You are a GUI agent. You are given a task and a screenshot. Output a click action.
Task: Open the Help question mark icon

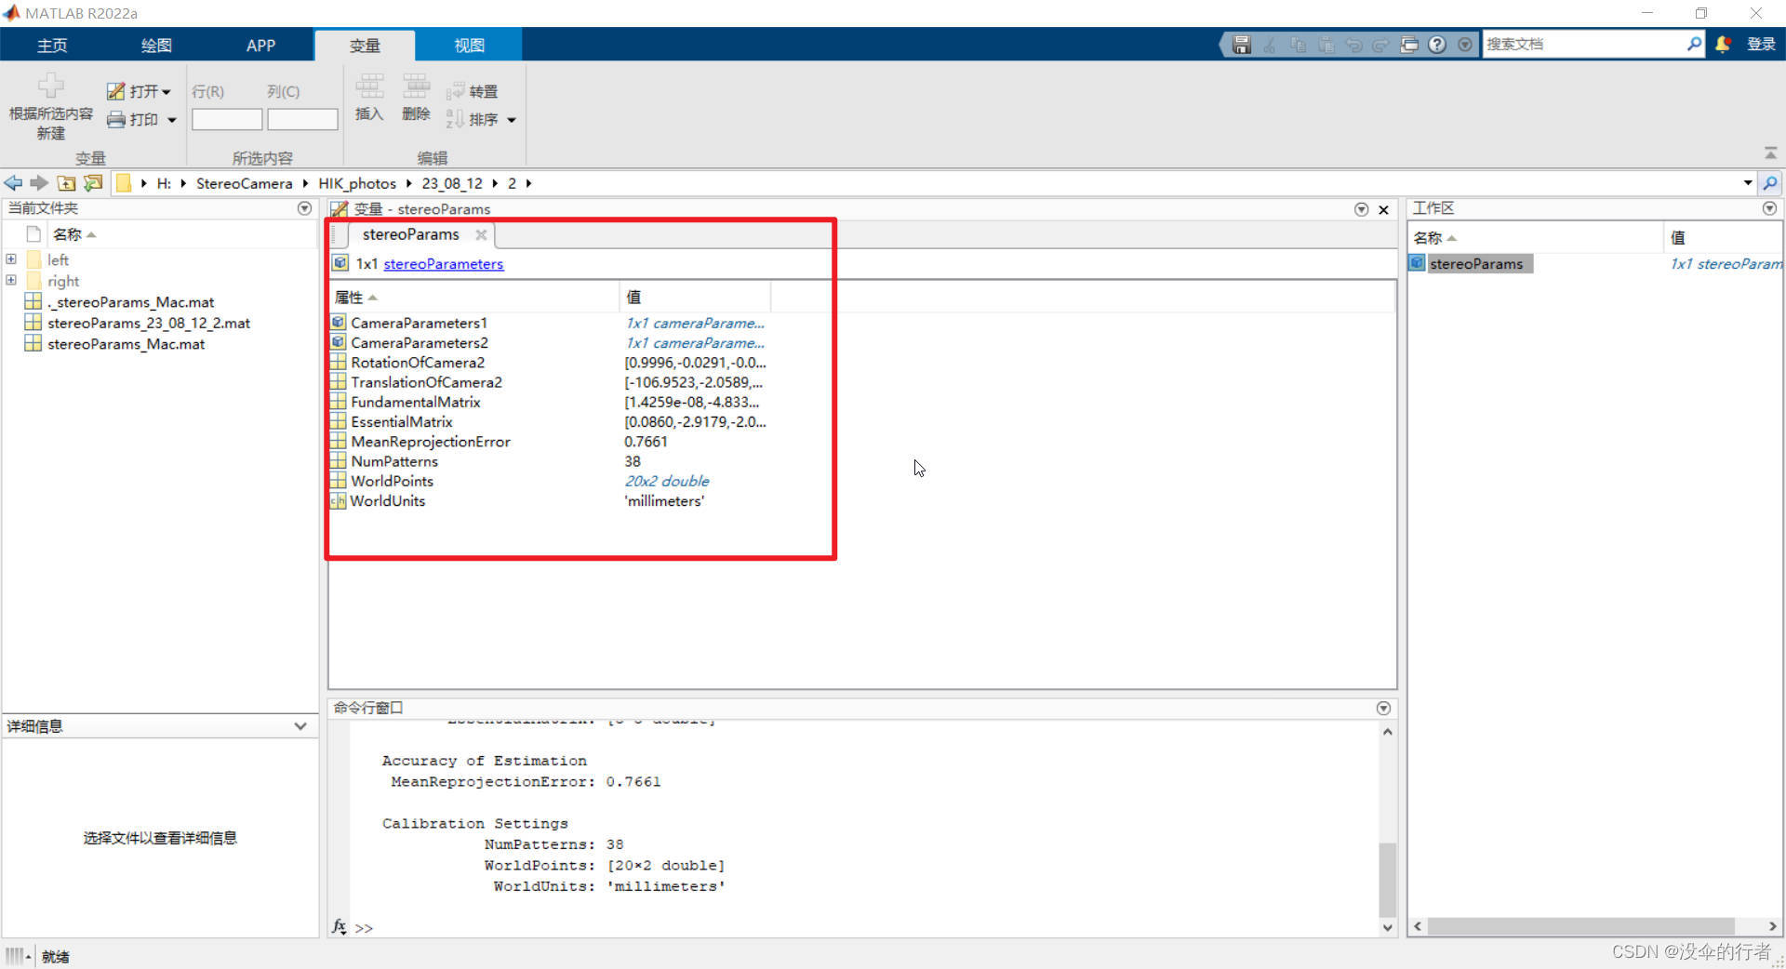[1437, 44]
